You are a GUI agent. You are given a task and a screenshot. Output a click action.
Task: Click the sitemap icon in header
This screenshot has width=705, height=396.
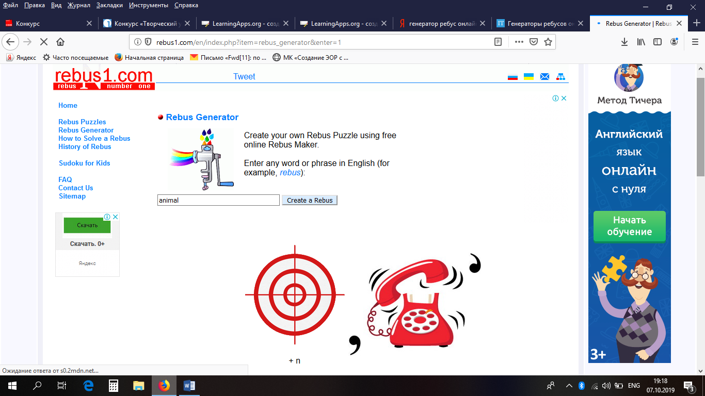coord(560,77)
